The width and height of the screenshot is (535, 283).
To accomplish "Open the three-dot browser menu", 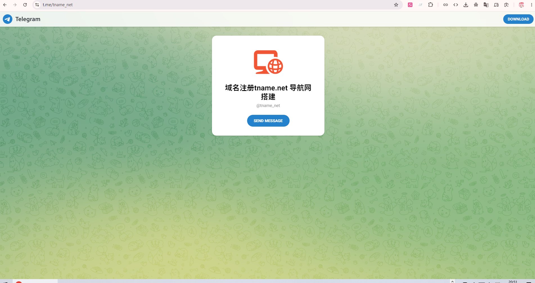I will pos(531,5).
